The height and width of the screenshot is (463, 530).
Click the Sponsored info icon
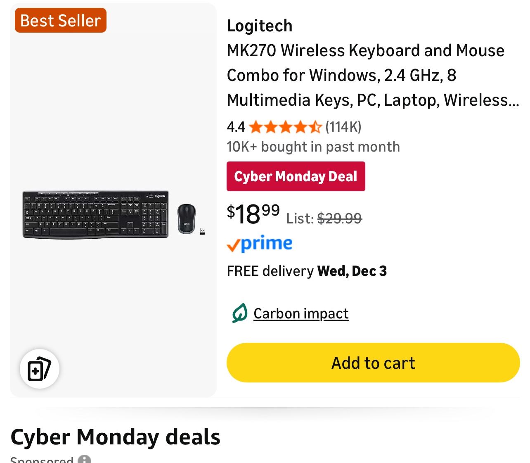[85, 460]
